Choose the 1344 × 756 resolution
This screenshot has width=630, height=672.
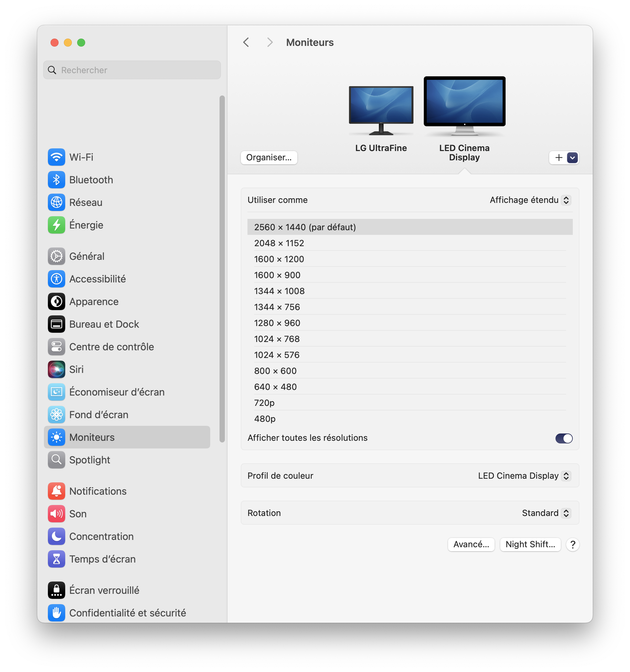(410, 307)
